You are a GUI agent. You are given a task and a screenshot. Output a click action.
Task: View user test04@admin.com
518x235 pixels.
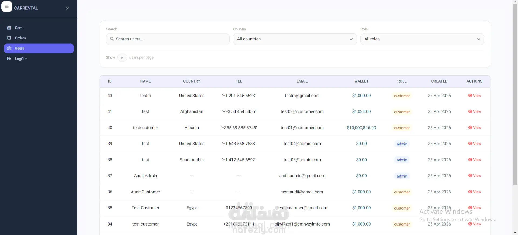475,144
